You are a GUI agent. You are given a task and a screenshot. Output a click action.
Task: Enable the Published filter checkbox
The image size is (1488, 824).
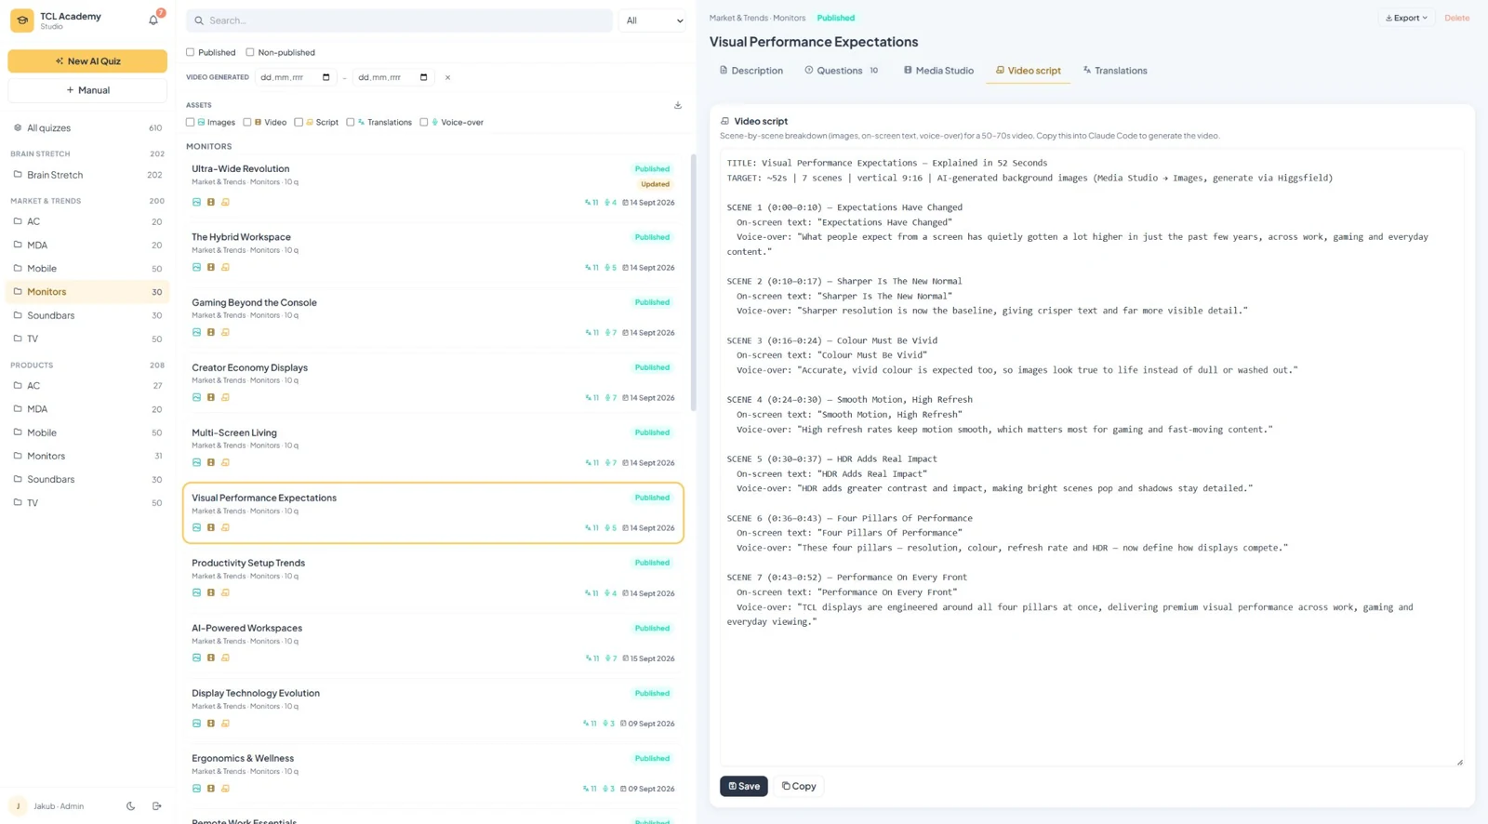(x=191, y=52)
